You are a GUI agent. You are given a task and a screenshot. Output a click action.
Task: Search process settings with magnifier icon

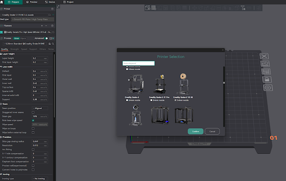click(53, 44)
